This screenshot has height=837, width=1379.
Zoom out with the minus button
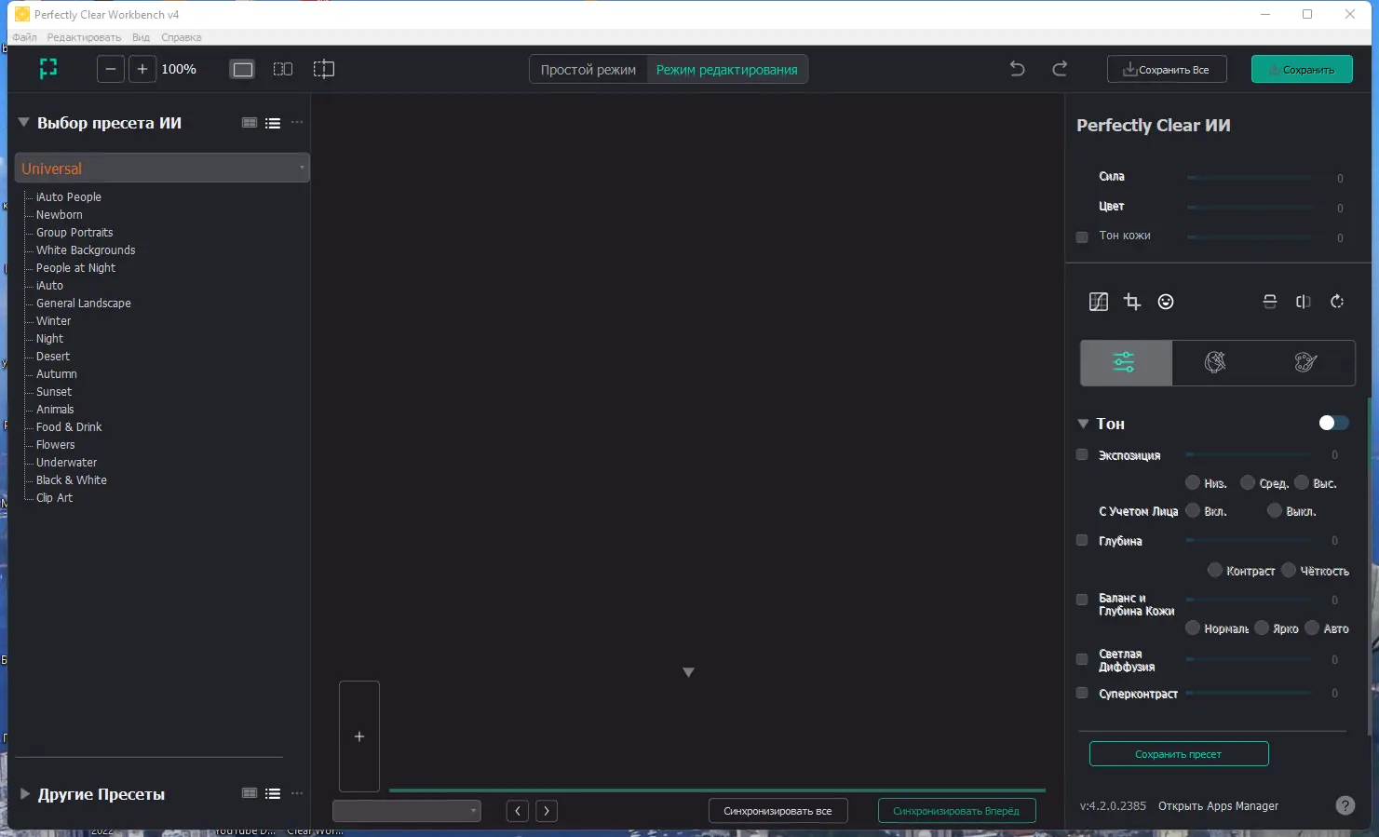pos(111,69)
